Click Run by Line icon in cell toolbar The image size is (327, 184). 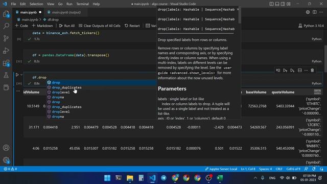coord(278,71)
